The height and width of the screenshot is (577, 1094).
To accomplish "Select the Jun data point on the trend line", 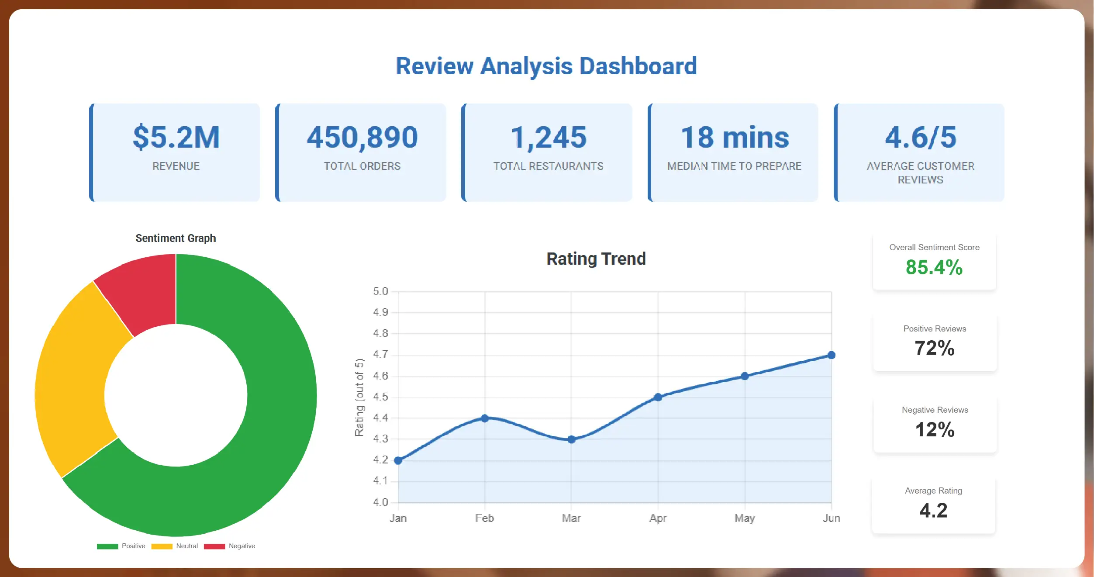I will coord(832,355).
